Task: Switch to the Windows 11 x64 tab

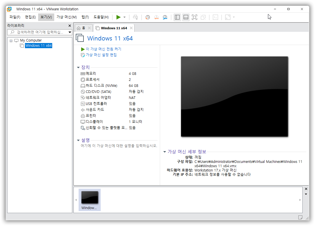Action: (x=114, y=28)
